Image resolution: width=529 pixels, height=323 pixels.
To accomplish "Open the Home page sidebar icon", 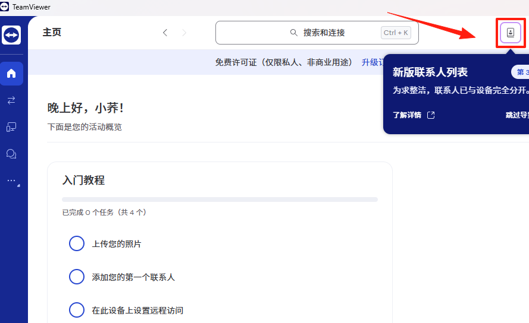I will pyautogui.click(x=11, y=74).
